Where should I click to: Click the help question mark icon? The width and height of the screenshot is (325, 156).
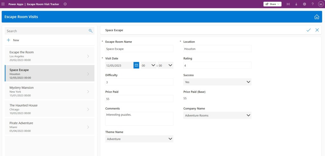tap(312, 4)
